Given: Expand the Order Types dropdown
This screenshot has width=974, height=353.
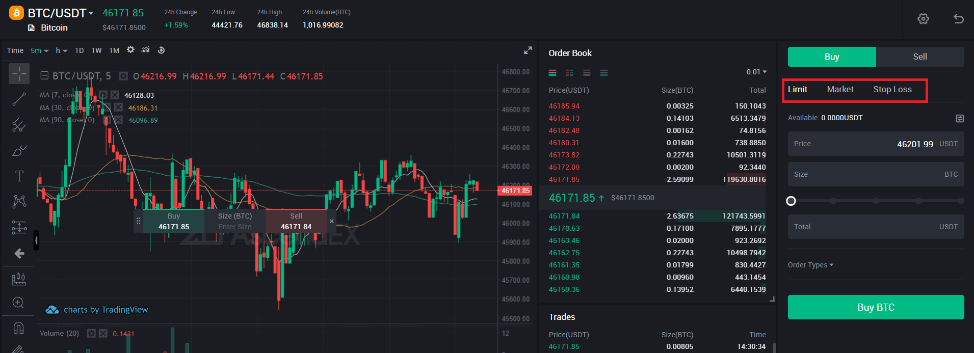Looking at the screenshot, I should click(810, 265).
